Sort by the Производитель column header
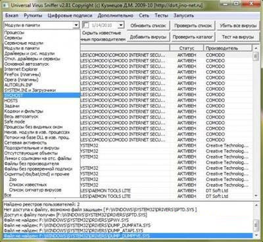The width and height of the screenshot is (263, 242). click(x=228, y=48)
